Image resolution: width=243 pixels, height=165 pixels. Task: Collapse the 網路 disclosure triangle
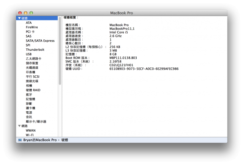[19, 126]
